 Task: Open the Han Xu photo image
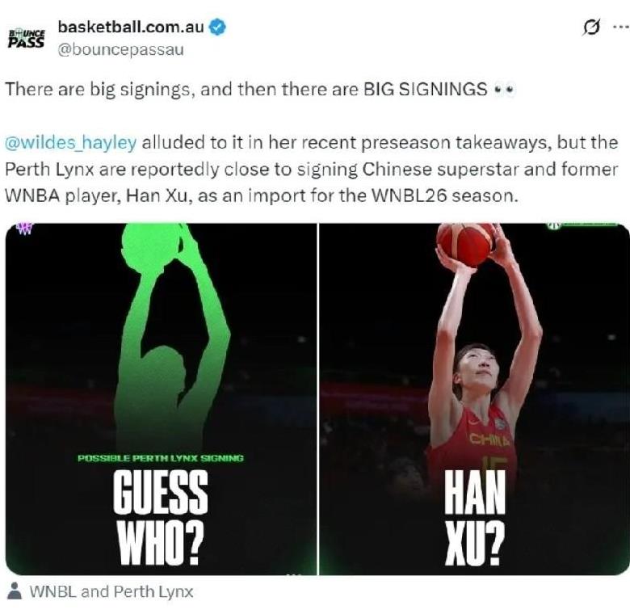pyautogui.click(x=474, y=399)
